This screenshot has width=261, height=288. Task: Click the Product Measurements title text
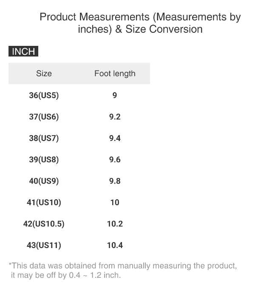click(140, 23)
